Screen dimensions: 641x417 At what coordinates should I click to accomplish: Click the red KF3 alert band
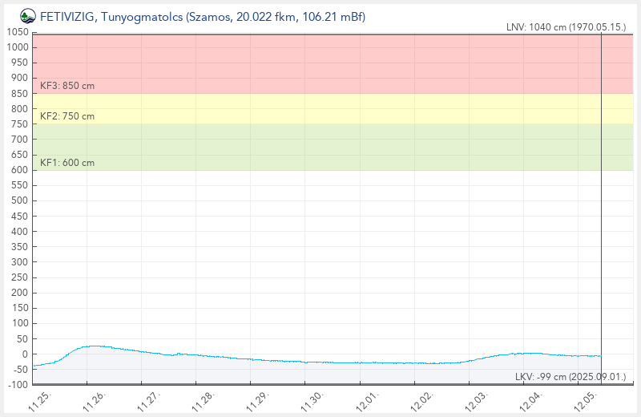pos(320,63)
